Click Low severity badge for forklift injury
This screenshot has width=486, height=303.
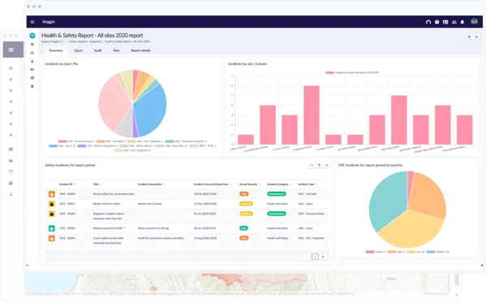[243, 228]
